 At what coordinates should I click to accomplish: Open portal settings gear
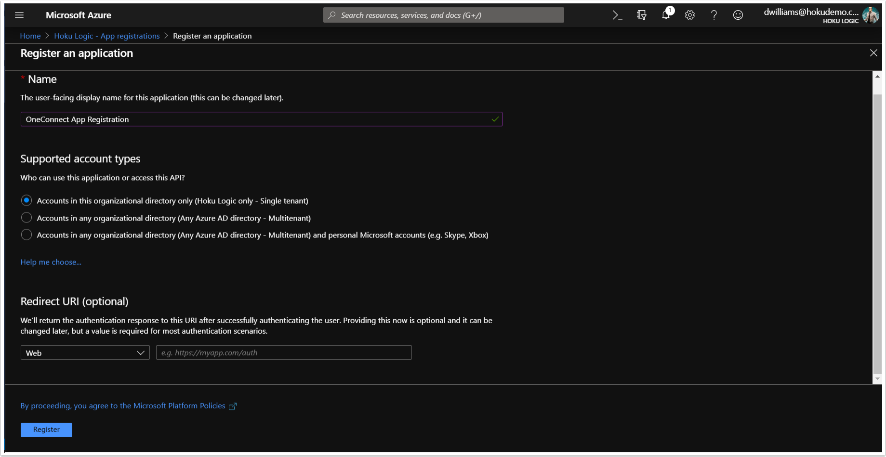(690, 15)
